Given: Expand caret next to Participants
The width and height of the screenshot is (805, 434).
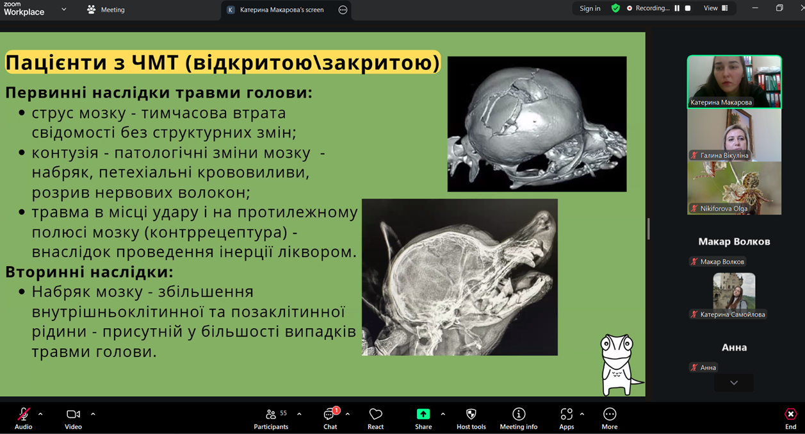Looking at the screenshot, I should 299,414.
